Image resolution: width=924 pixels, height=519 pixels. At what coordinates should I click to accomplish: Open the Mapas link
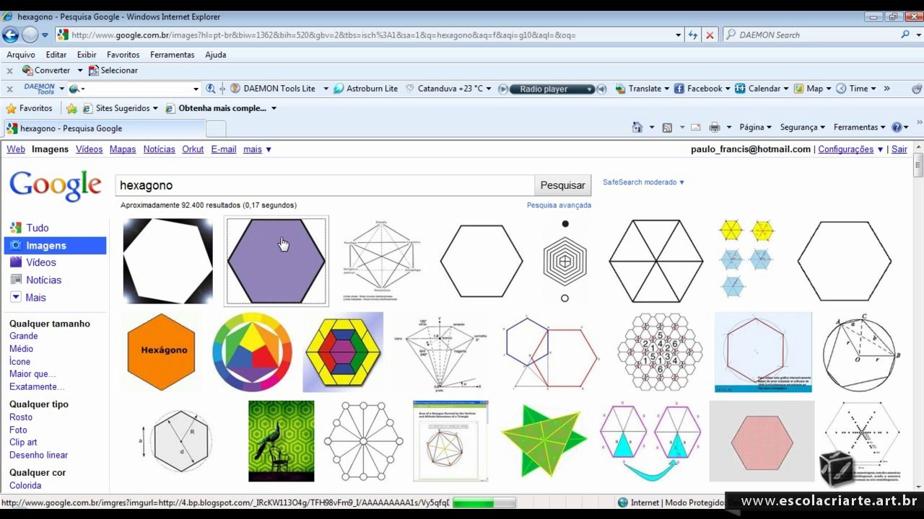click(123, 149)
